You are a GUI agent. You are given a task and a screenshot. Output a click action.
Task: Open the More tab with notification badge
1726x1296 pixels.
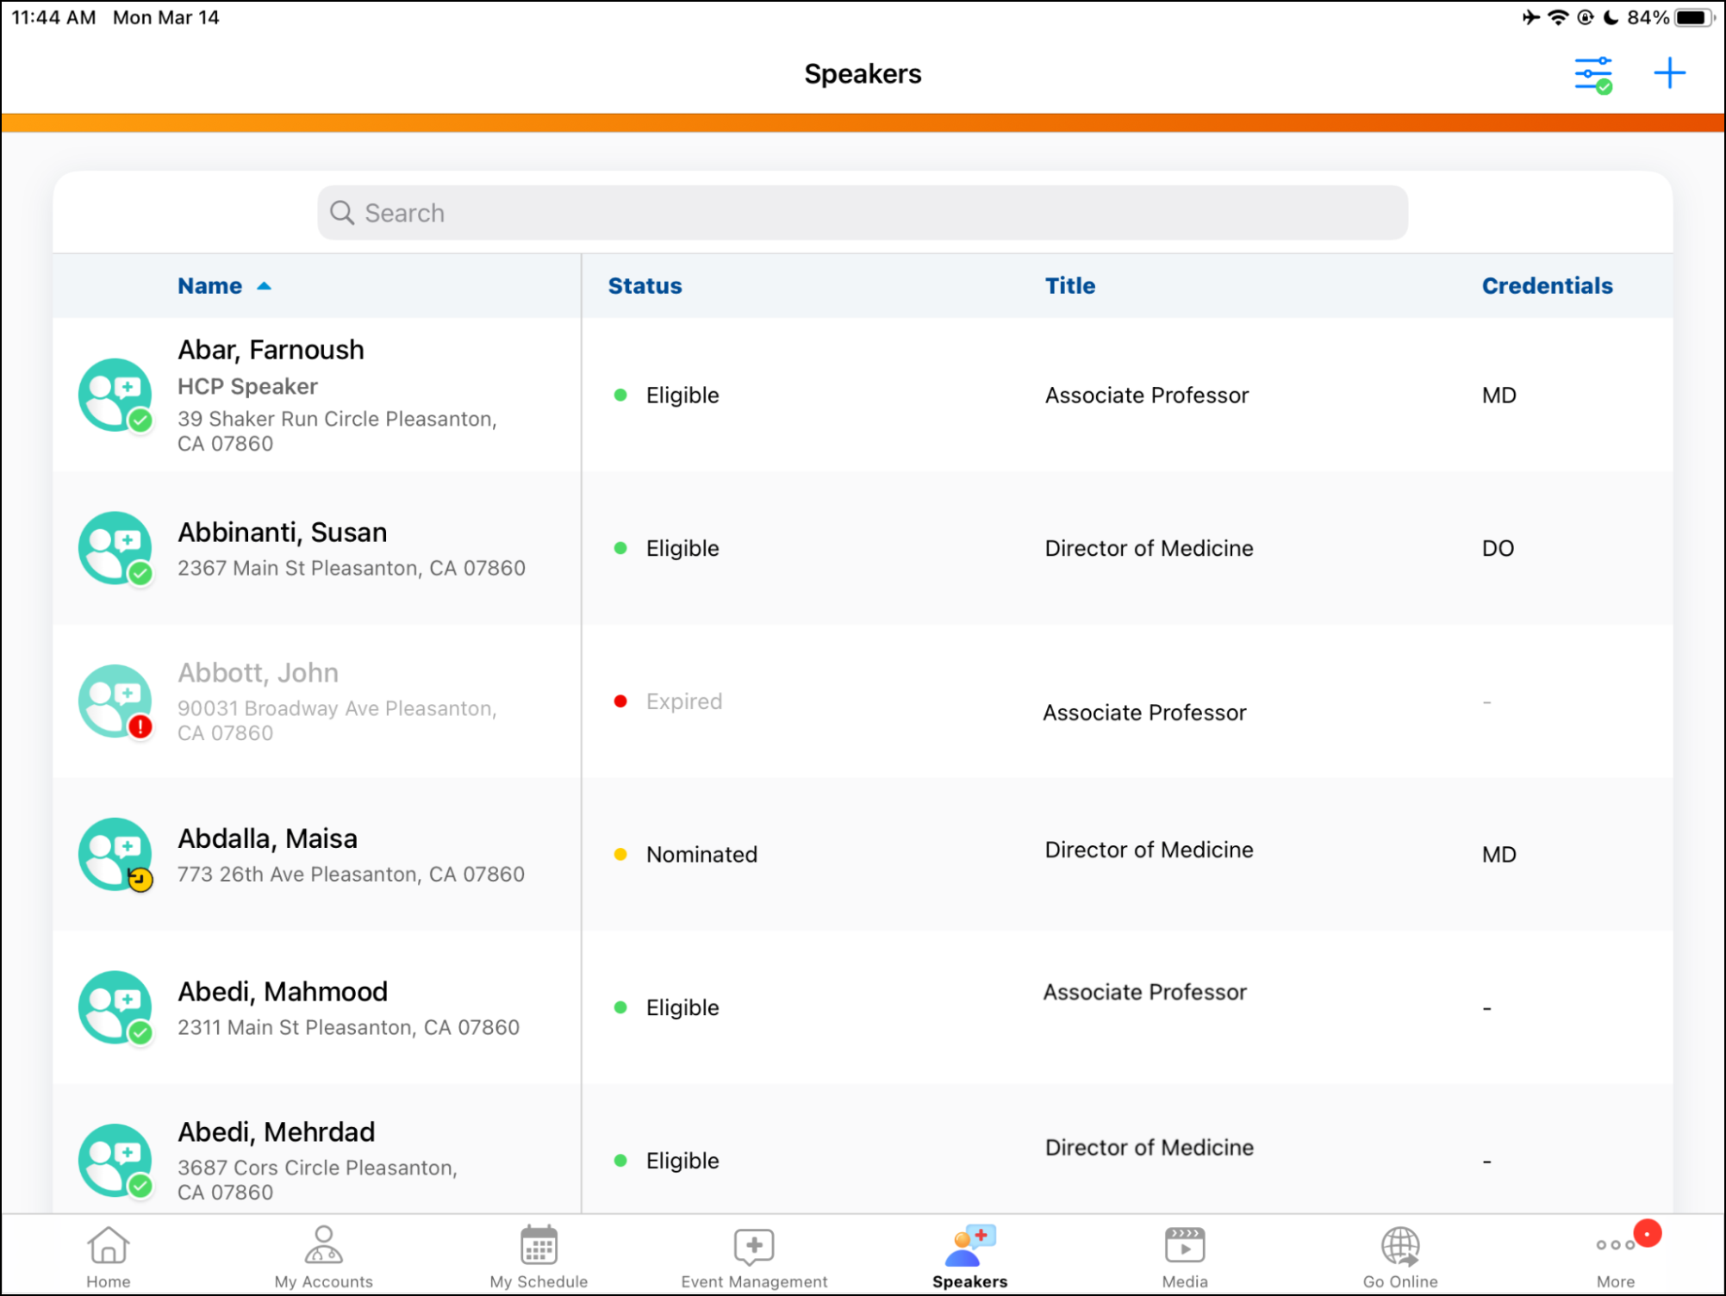coord(1615,1256)
